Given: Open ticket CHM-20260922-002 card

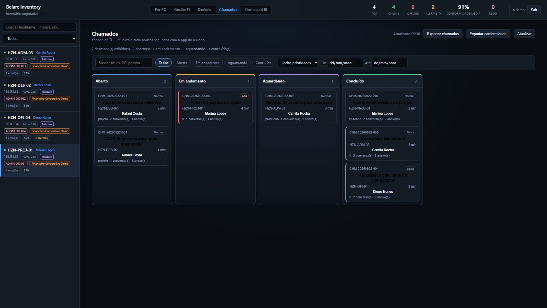Looking at the screenshot, I should [x=215, y=107].
